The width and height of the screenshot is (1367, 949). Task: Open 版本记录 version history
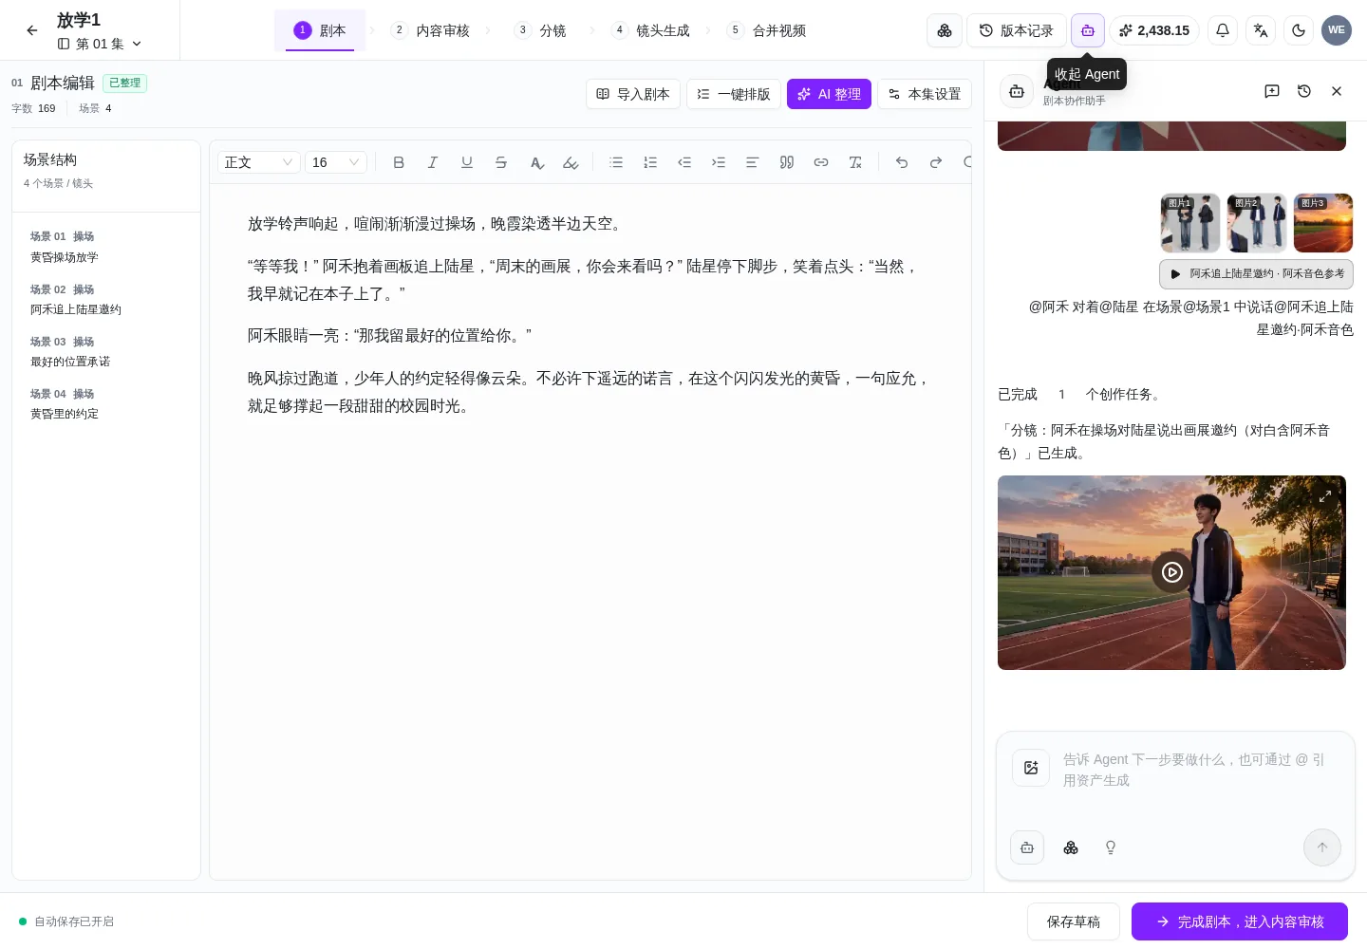coord(1017,30)
